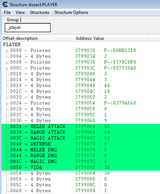Image resolution: width=160 pixels, height=194 pixels.
Task: Select the PLAYER root structure node
Action: (12, 45)
